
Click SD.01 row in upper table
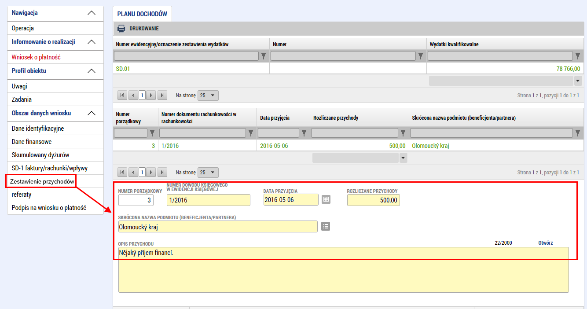(349, 69)
